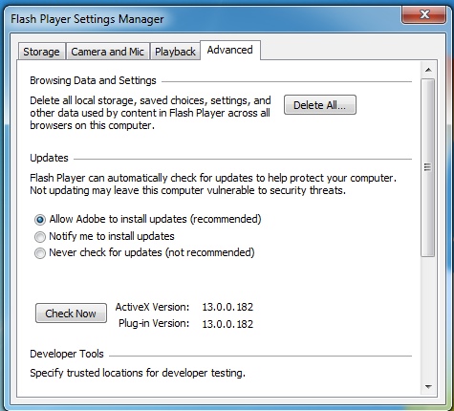The width and height of the screenshot is (454, 411).
Task: Switch to the Storage tab
Action: tap(41, 52)
